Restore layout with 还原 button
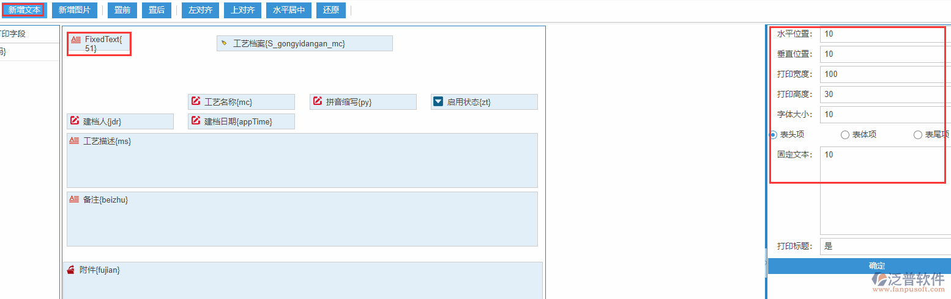 click(331, 10)
